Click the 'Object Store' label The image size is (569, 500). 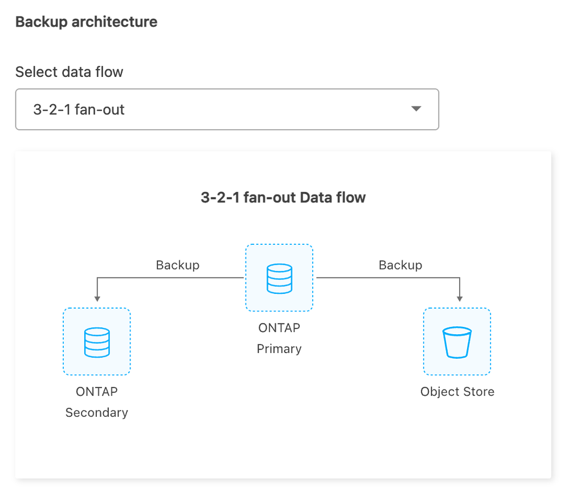click(x=457, y=391)
